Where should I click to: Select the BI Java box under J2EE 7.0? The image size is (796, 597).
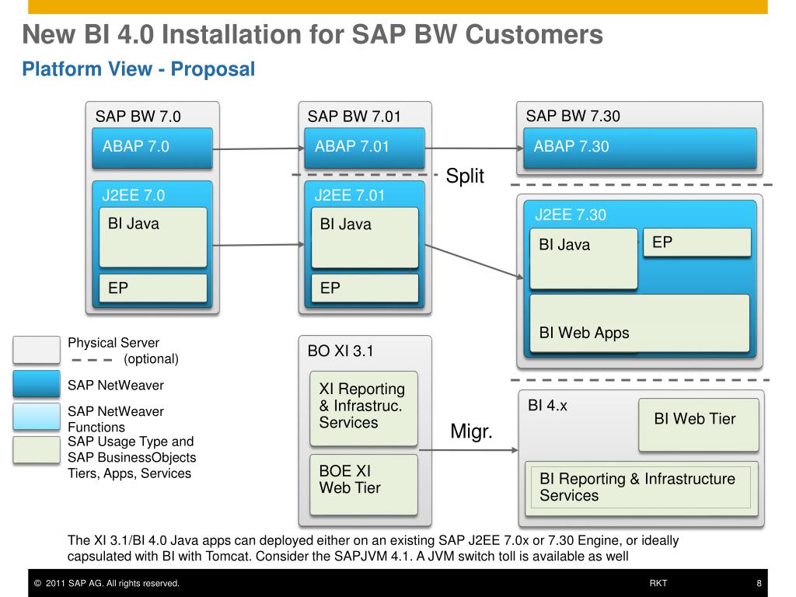coord(153,237)
